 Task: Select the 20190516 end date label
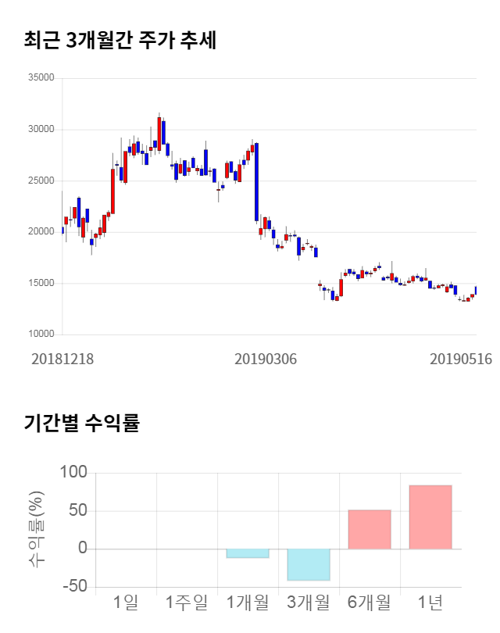pyautogui.click(x=461, y=359)
